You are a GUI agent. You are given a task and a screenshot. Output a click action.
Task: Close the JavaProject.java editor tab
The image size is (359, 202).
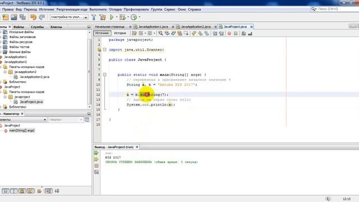(x=251, y=27)
